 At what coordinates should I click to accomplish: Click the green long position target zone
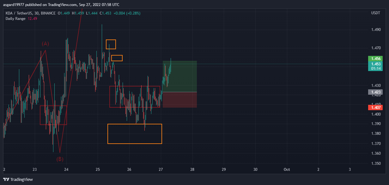[x=180, y=76]
